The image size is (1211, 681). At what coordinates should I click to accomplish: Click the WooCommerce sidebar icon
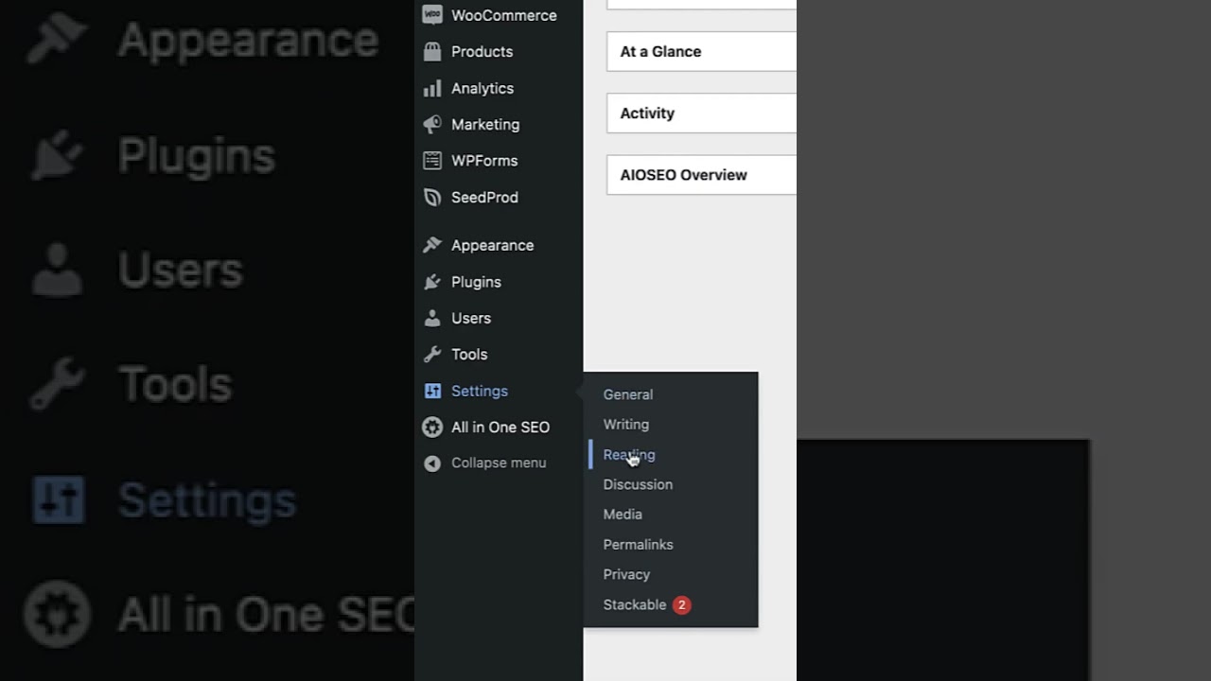[x=432, y=14]
